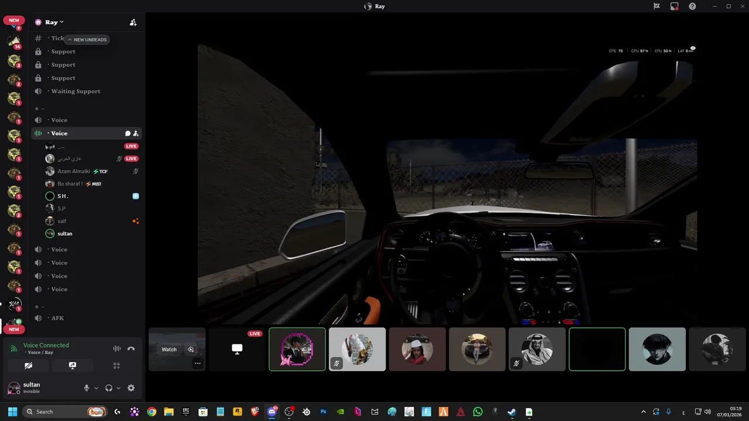
Task: Open server icon with 14 badge
Action: (14, 42)
